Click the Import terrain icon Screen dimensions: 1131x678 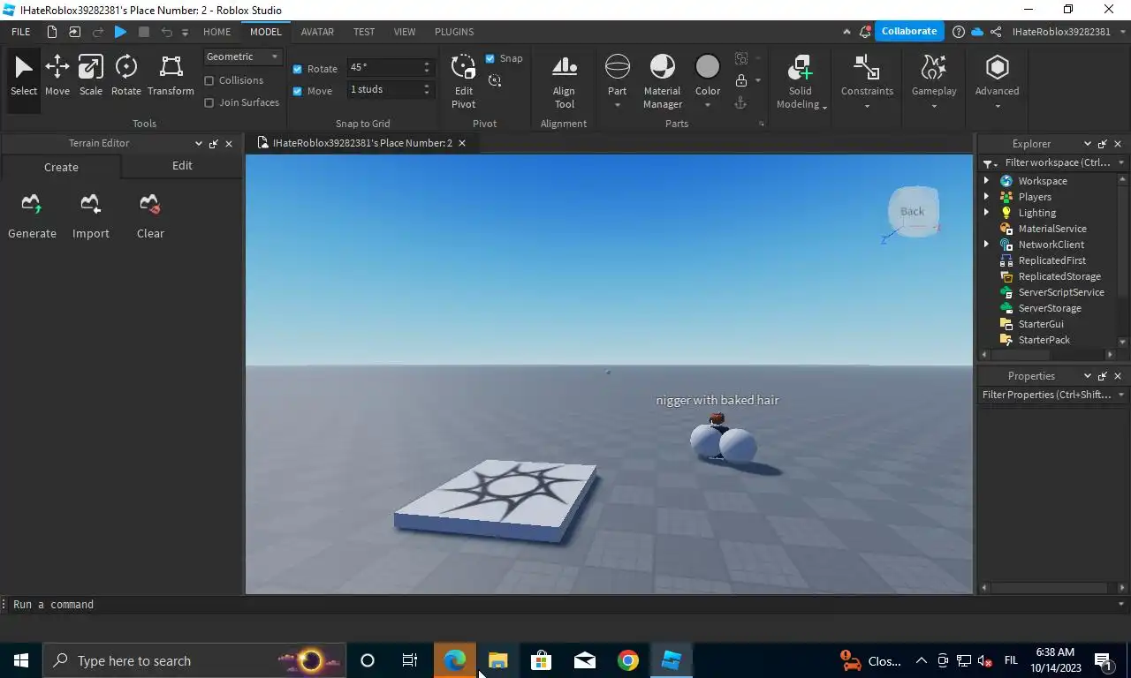(90, 204)
